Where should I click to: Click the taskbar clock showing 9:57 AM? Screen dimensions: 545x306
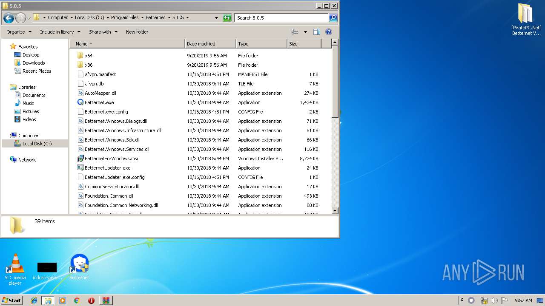tap(523, 300)
